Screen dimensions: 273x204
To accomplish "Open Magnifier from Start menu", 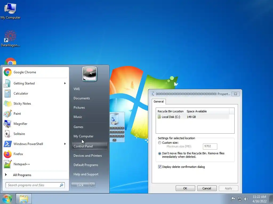I will pyautogui.click(x=36, y=124).
